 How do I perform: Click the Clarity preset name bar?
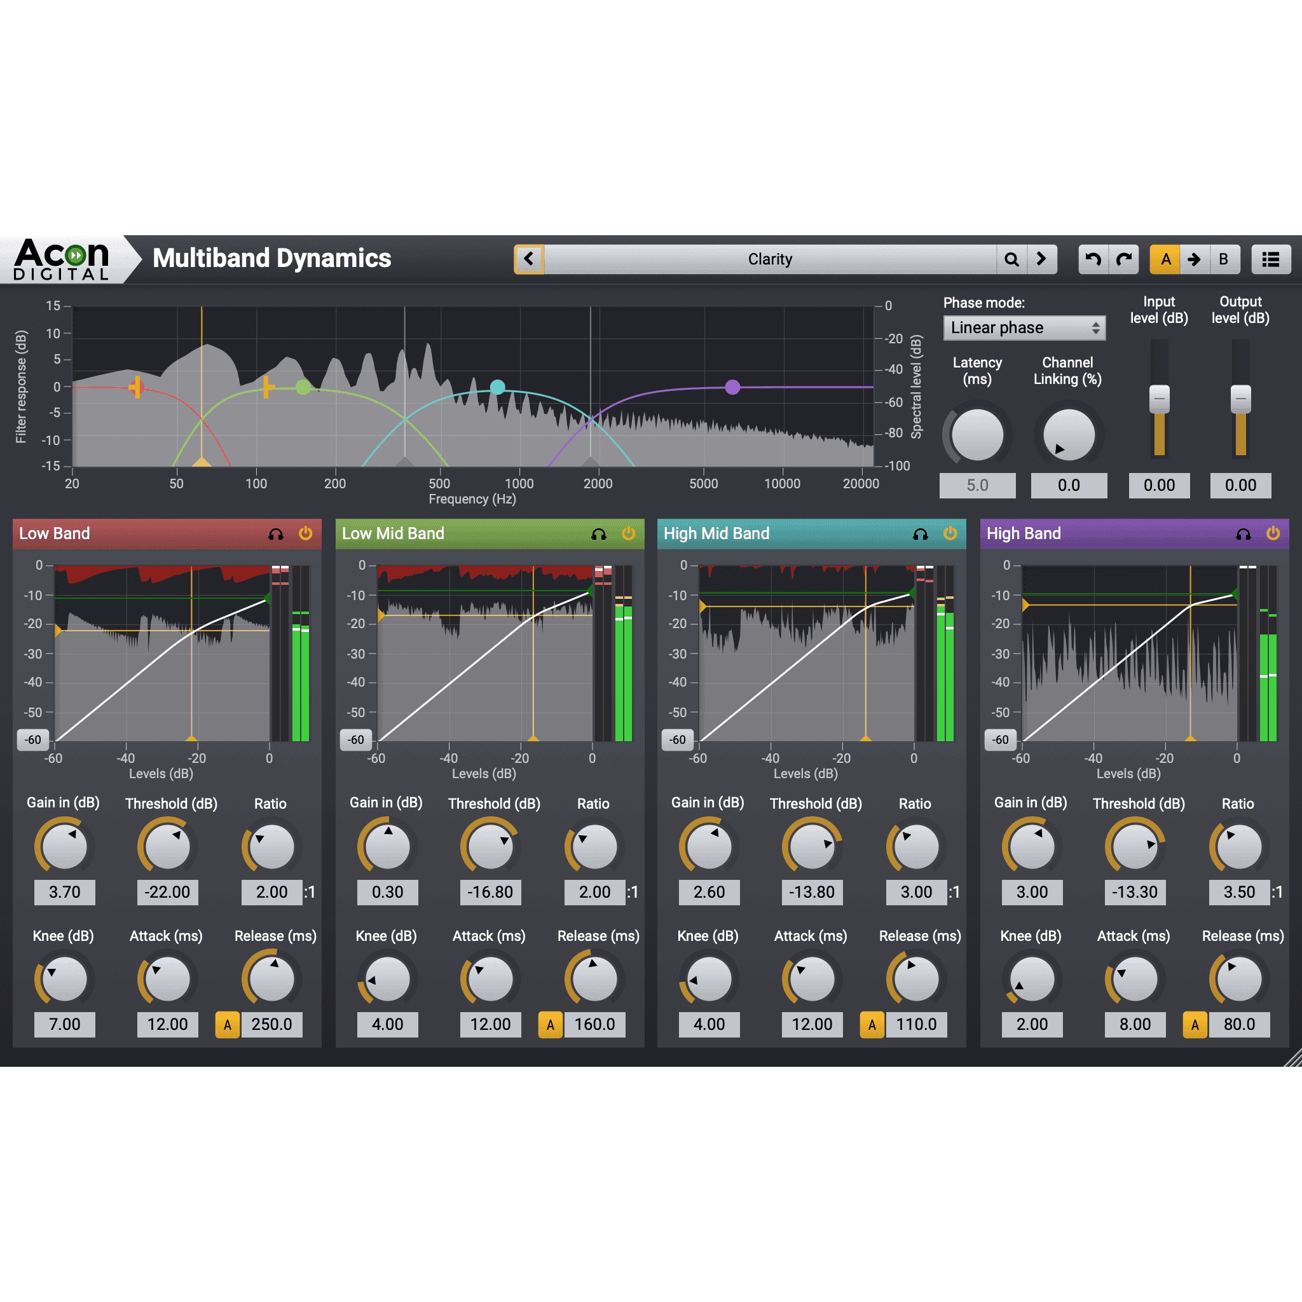coord(771,259)
